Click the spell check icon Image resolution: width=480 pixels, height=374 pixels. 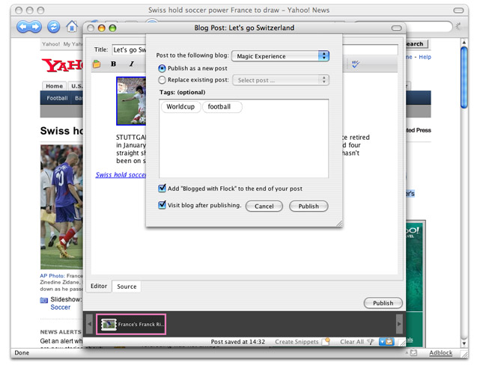(x=355, y=64)
